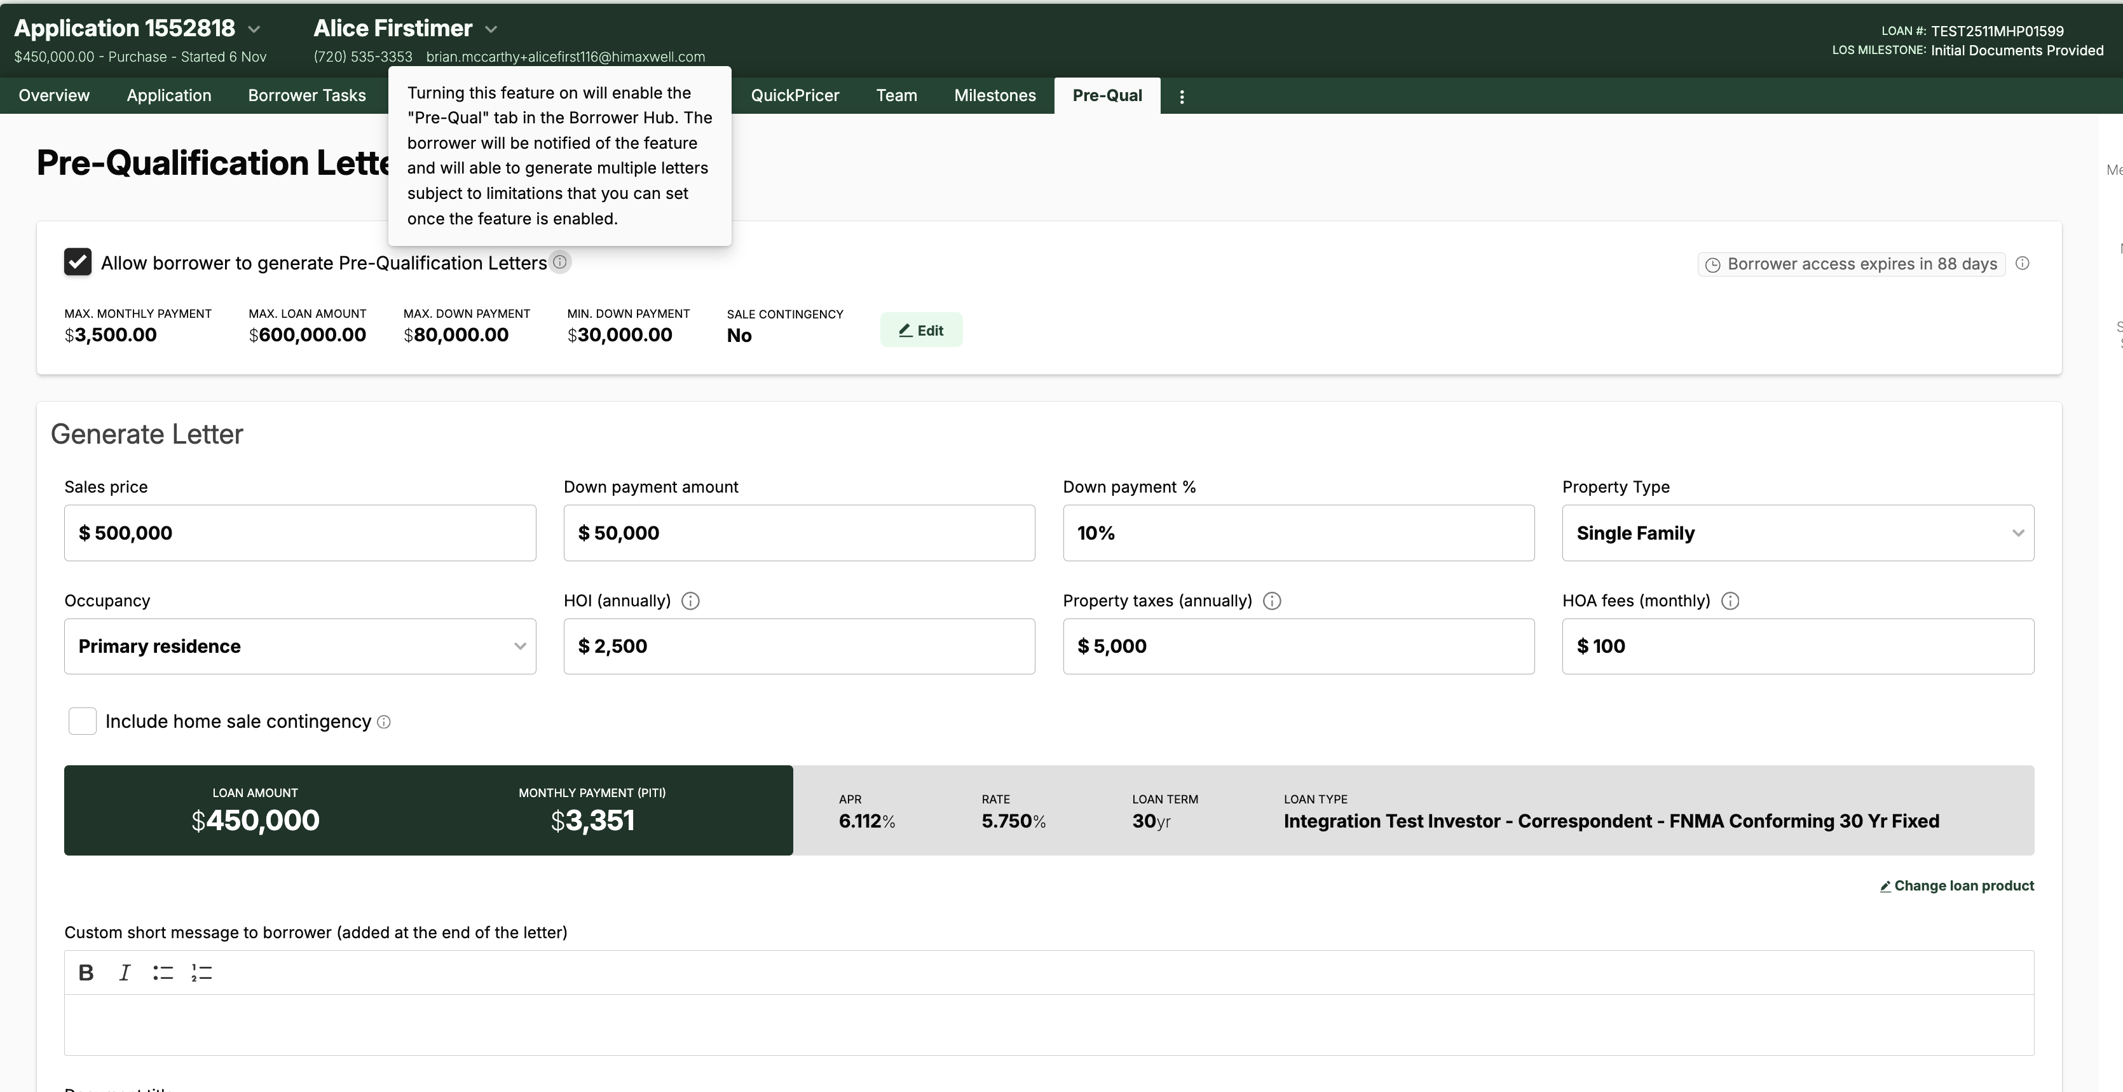
Task: Click the Italic formatting icon
Action: pos(125,973)
